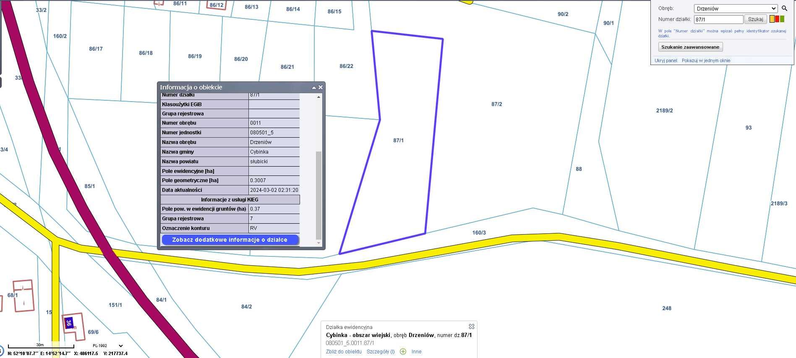Click the Nazwa gminy value Cybinka
The width and height of the screenshot is (796, 358).
(259, 152)
